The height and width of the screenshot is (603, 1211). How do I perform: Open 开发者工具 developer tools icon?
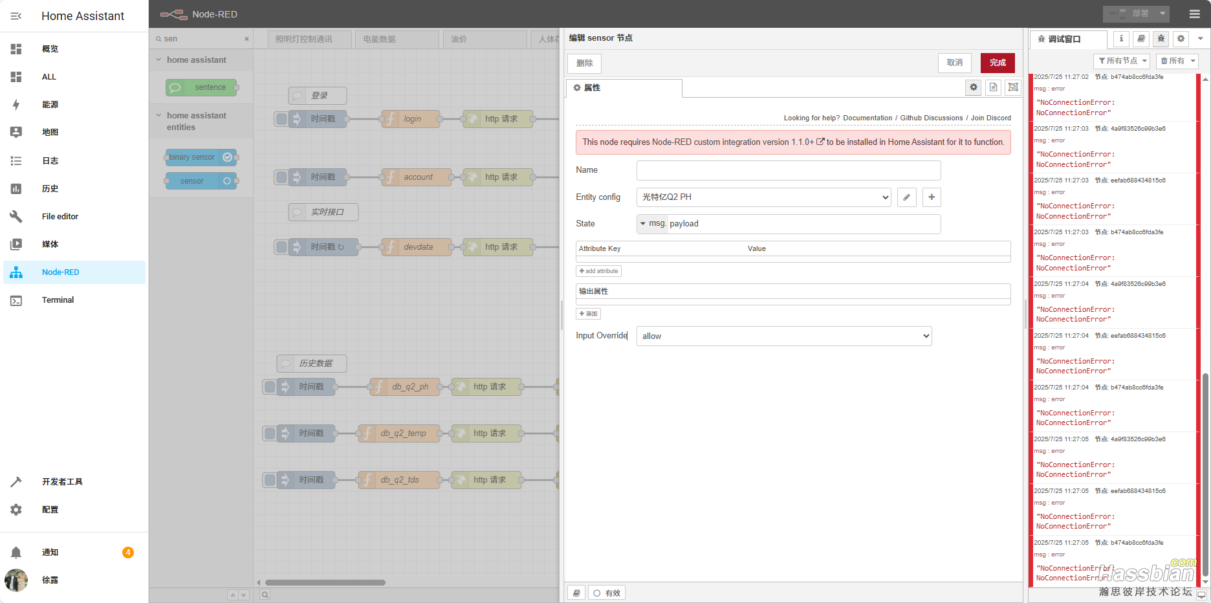16,482
